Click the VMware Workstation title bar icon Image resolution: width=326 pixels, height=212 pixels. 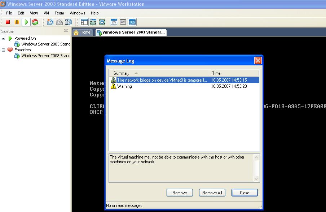pyautogui.click(x=3, y=4)
